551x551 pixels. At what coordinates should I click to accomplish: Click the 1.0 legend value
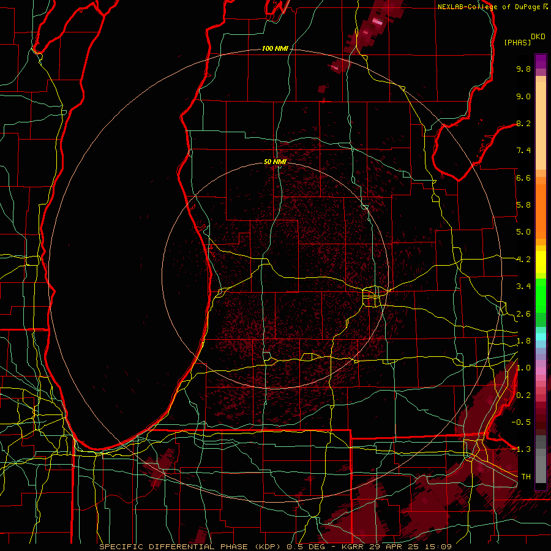pyautogui.click(x=523, y=368)
